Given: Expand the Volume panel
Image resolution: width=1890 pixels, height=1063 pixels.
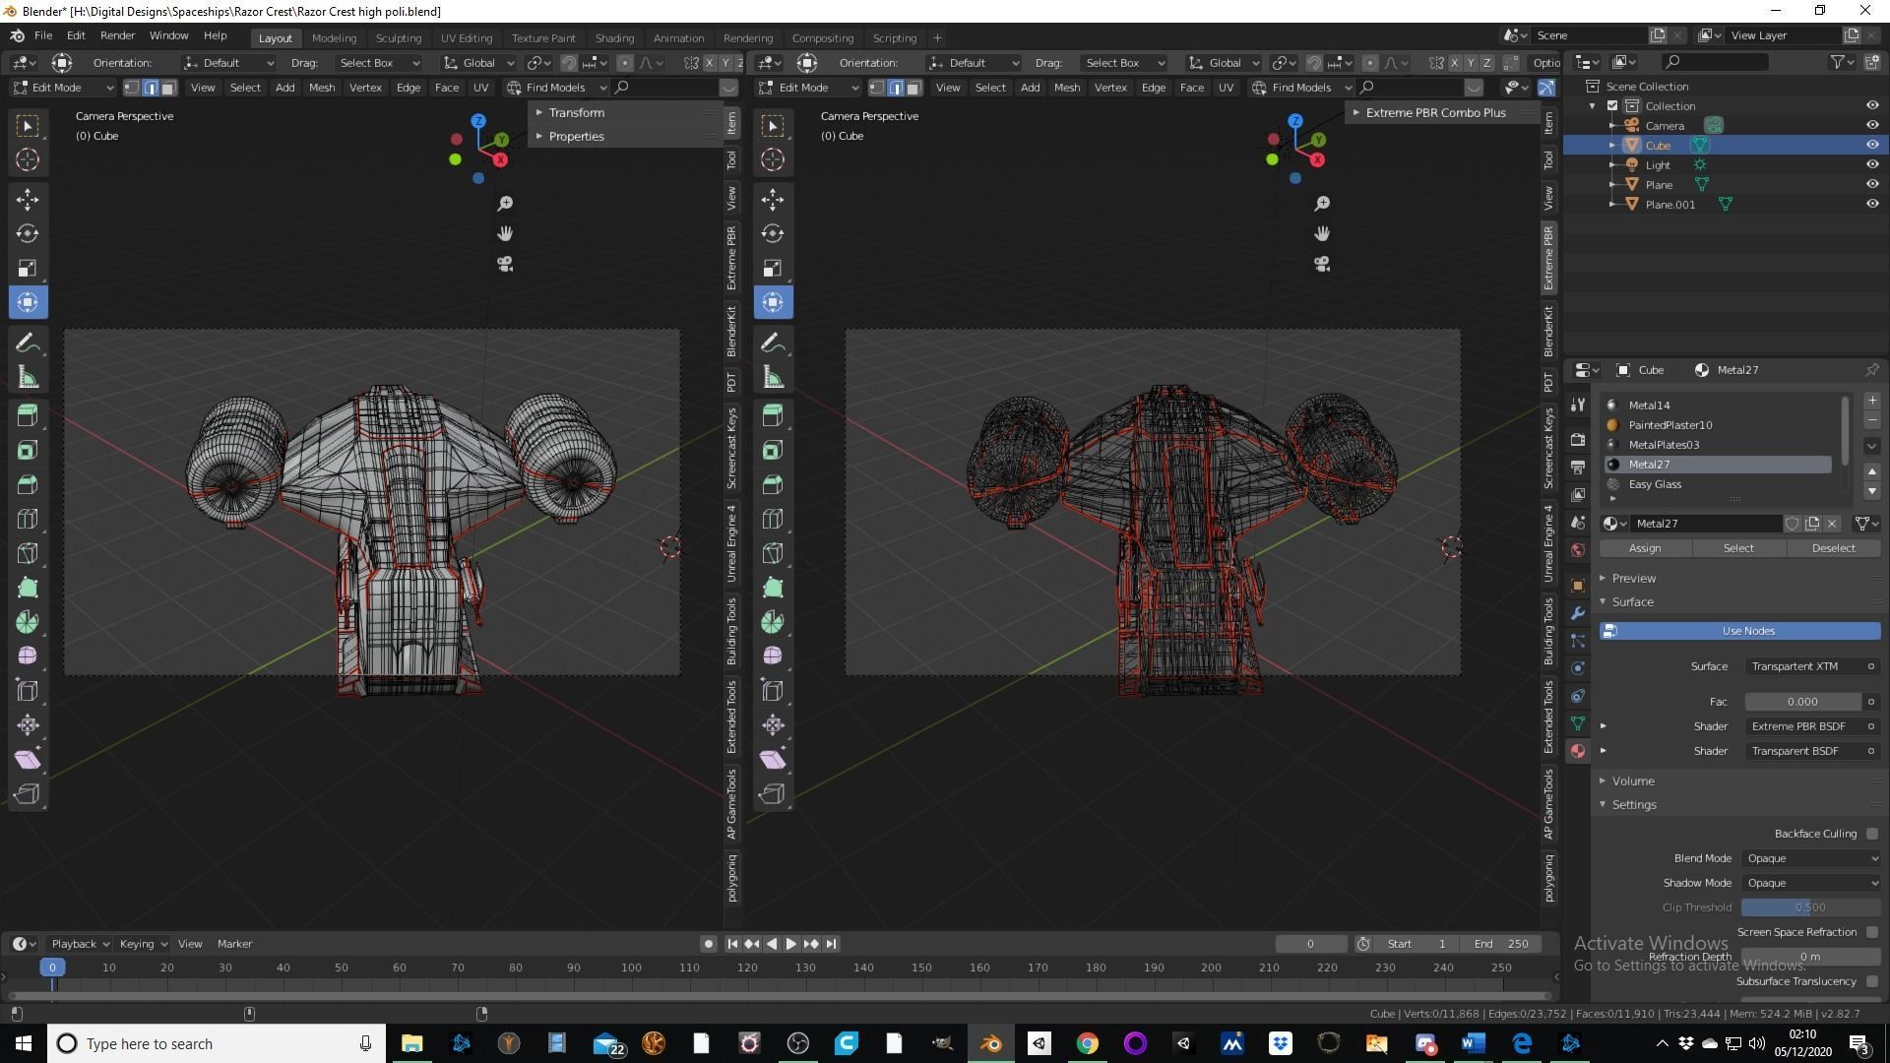Looking at the screenshot, I should 1633,781.
